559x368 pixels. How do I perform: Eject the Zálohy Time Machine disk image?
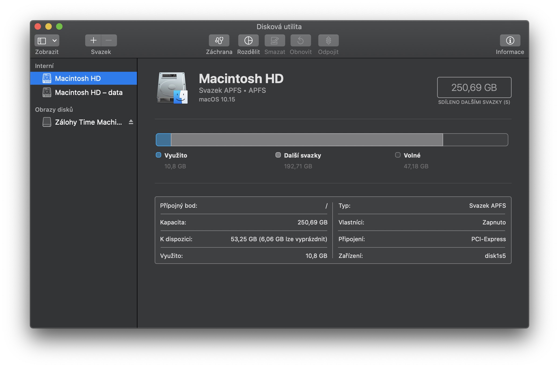[x=131, y=122]
